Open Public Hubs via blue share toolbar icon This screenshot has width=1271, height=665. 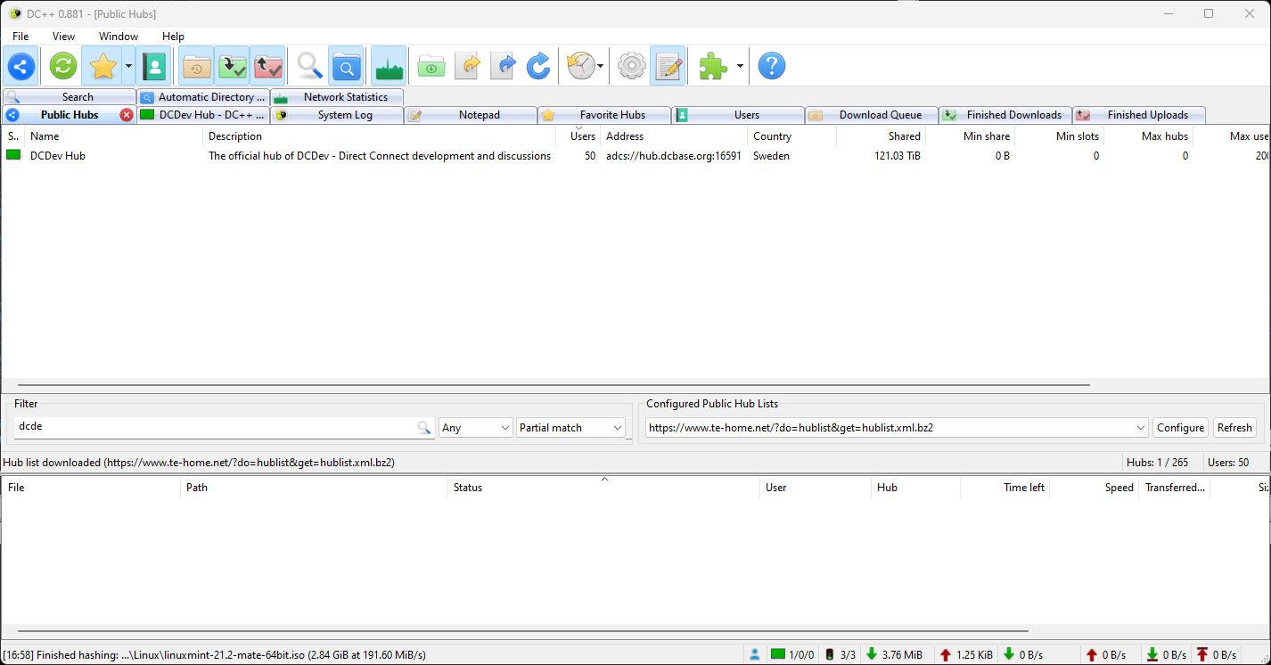(21, 66)
